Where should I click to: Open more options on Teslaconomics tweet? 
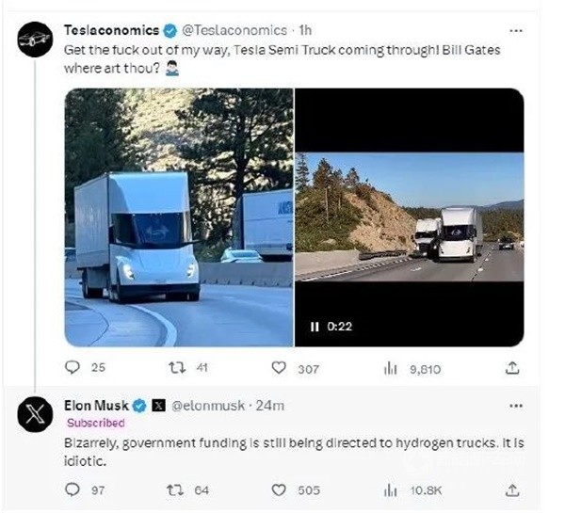pos(515,30)
